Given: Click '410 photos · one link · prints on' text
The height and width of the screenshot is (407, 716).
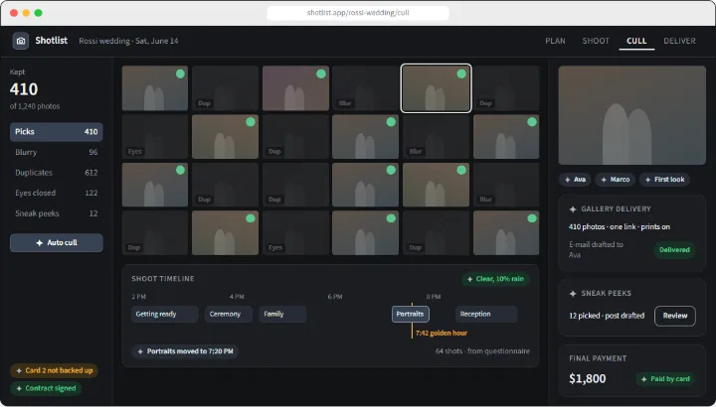Looking at the screenshot, I should pos(620,227).
